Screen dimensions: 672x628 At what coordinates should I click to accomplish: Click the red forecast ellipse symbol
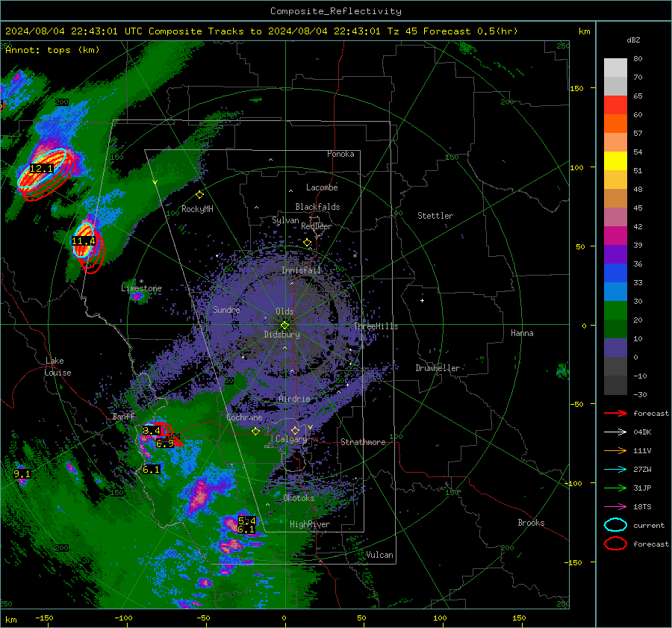[x=615, y=544]
